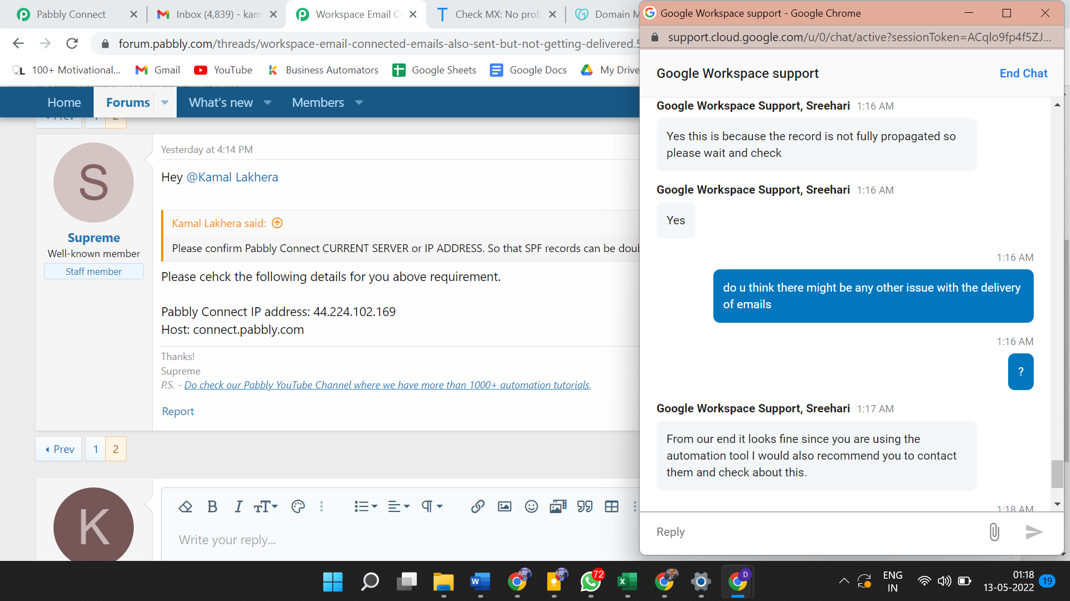Open the smilies emoji picker in editor
This screenshot has height=601, width=1070.
point(531,506)
